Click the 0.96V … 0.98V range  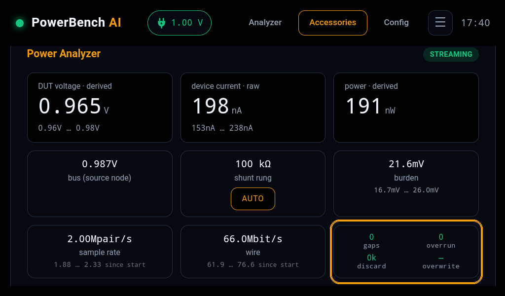point(69,128)
